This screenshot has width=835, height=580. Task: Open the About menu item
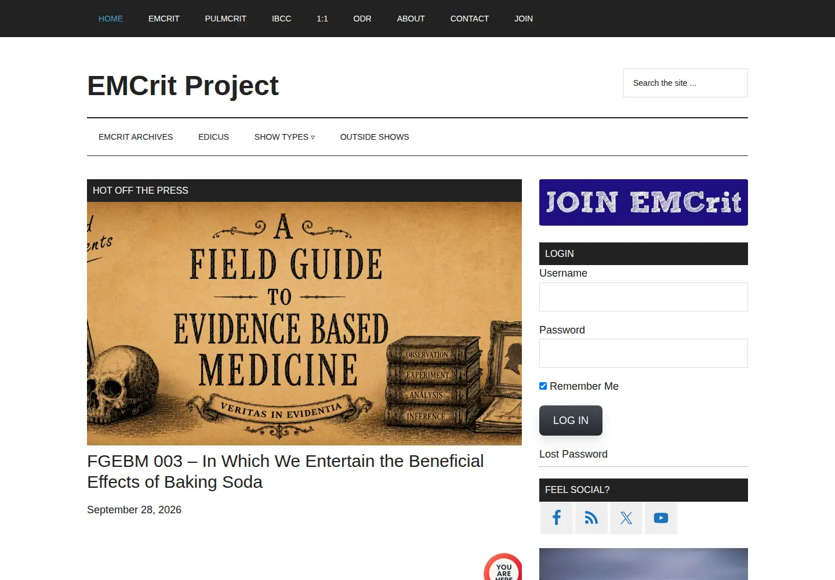411,19
